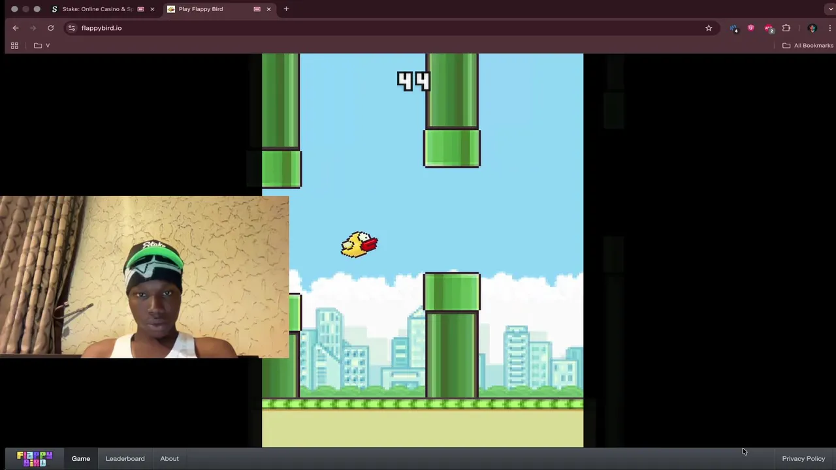Expand the tab search dropdown arrow
Image resolution: width=836 pixels, height=470 pixels.
(x=829, y=9)
